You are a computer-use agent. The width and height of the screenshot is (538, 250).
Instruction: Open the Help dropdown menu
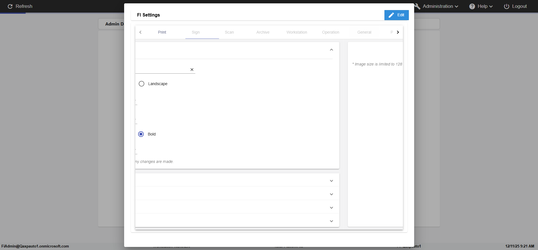[485, 6]
